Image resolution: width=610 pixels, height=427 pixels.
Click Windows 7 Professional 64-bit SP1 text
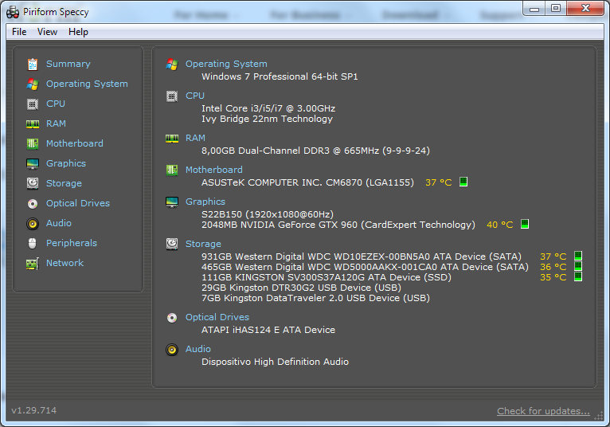280,76
